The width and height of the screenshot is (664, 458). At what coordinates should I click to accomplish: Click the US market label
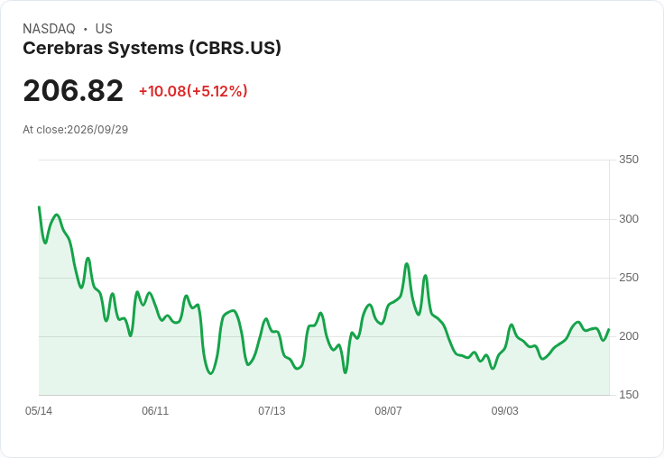click(x=104, y=29)
